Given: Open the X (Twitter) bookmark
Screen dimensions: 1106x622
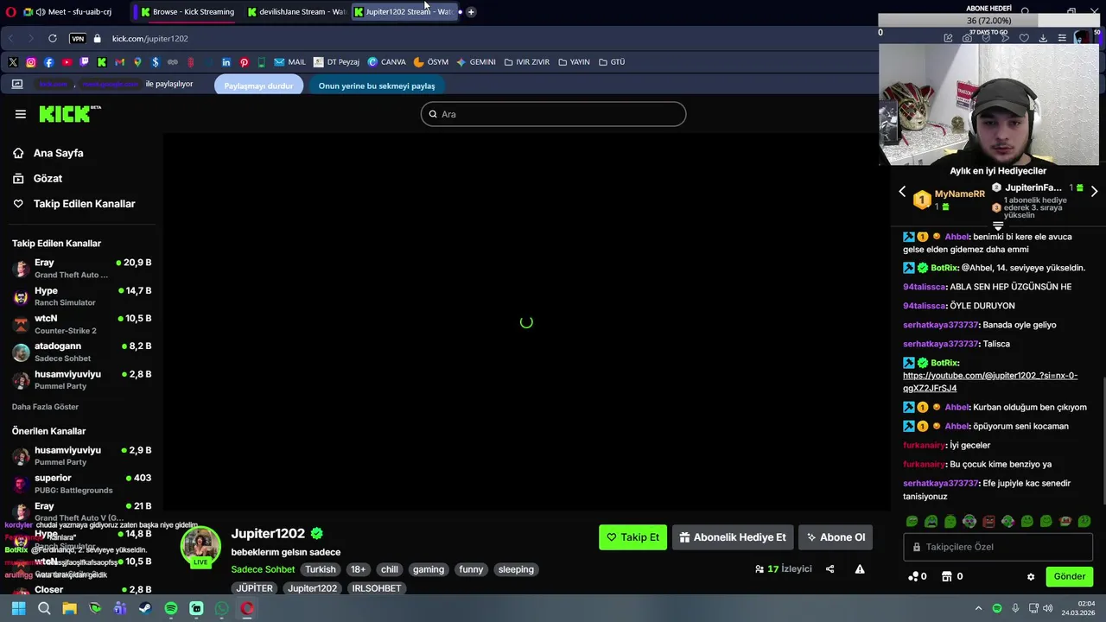Looking at the screenshot, I should [13, 62].
